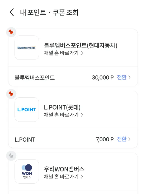The image size is (146, 194).
Task: Pin the 우리WON멤버스 card
Action: (11, 156)
